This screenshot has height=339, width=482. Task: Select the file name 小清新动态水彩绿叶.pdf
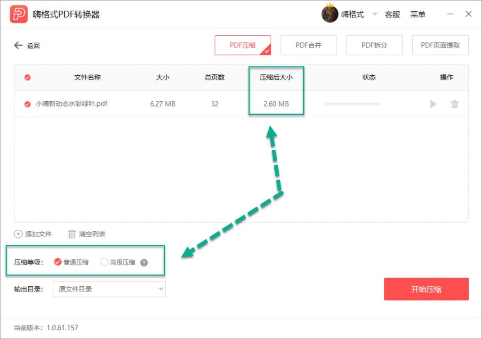coord(72,104)
